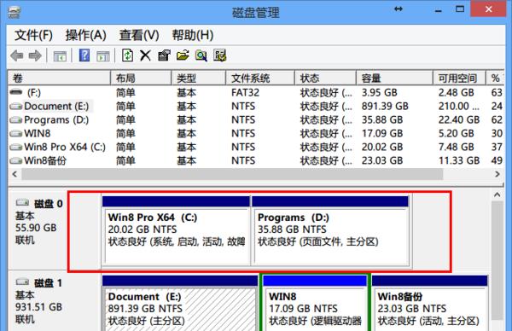The height and width of the screenshot is (331, 512).
Task: Click the drive icon beside Programs (D:) row
Action: click(16, 120)
